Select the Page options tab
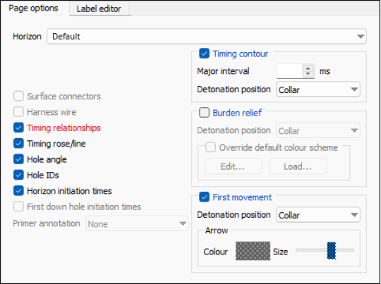This screenshot has width=381, height=284. tap(34, 8)
